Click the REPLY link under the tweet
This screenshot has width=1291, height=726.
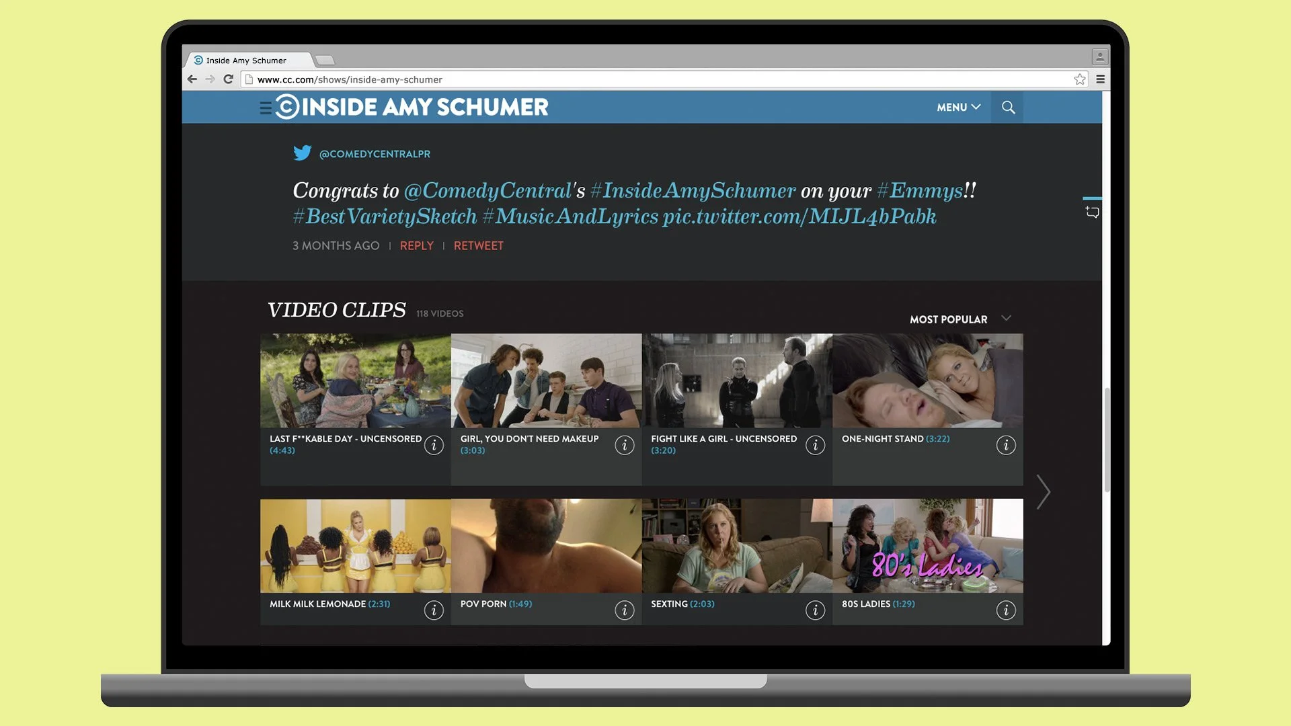click(416, 245)
